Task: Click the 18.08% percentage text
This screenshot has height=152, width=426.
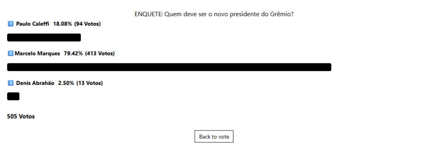Action: click(x=62, y=24)
